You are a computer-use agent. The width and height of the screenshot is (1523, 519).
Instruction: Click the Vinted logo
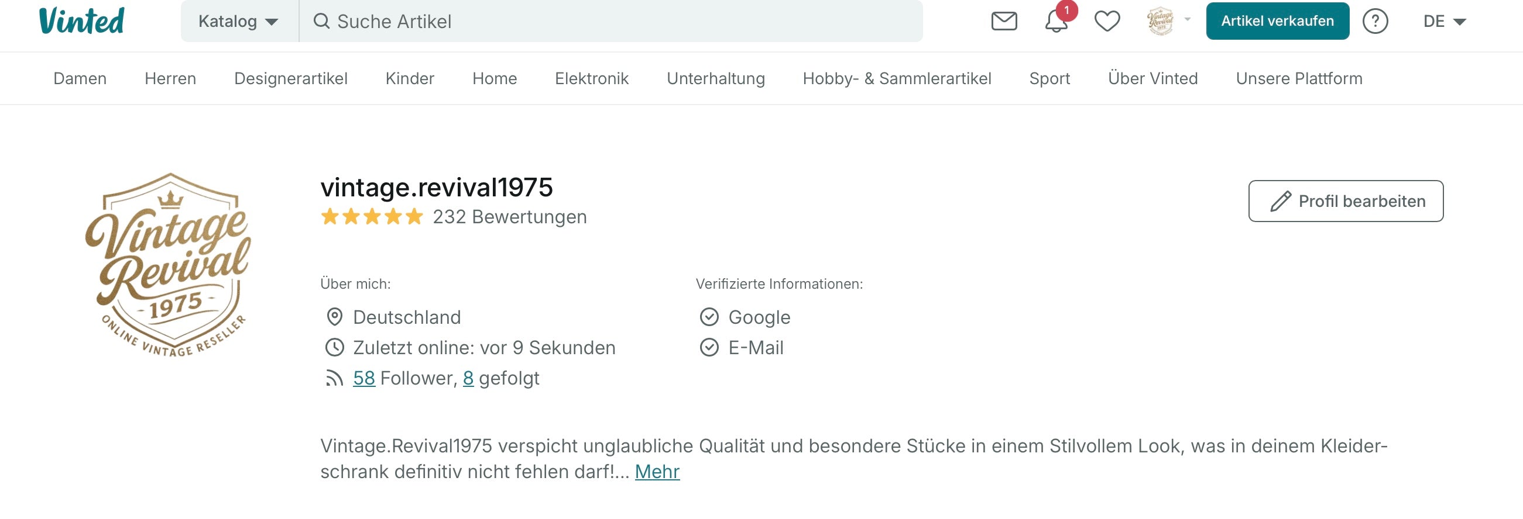tap(81, 20)
